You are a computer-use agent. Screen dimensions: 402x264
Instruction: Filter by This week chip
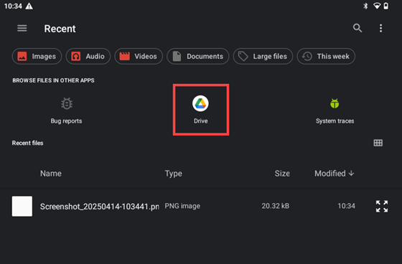tap(326, 56)
